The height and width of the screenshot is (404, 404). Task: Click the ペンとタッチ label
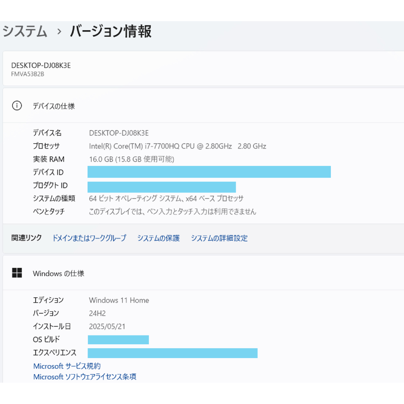(49, 211)
